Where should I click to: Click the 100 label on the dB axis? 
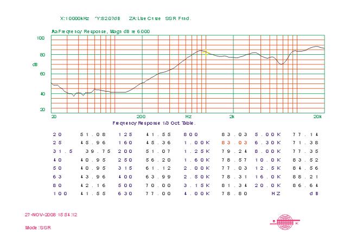(x=40, y=38)
